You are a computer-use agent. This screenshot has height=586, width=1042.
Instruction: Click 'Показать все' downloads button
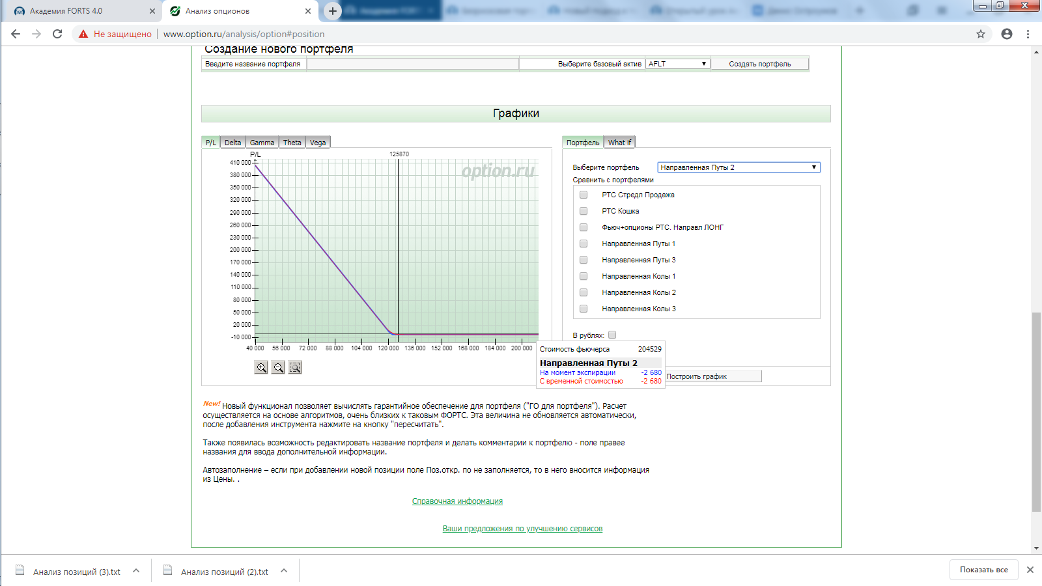983,570
